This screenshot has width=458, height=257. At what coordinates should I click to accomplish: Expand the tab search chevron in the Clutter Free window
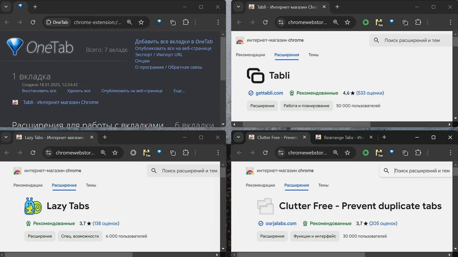click(x=238, y=137)
